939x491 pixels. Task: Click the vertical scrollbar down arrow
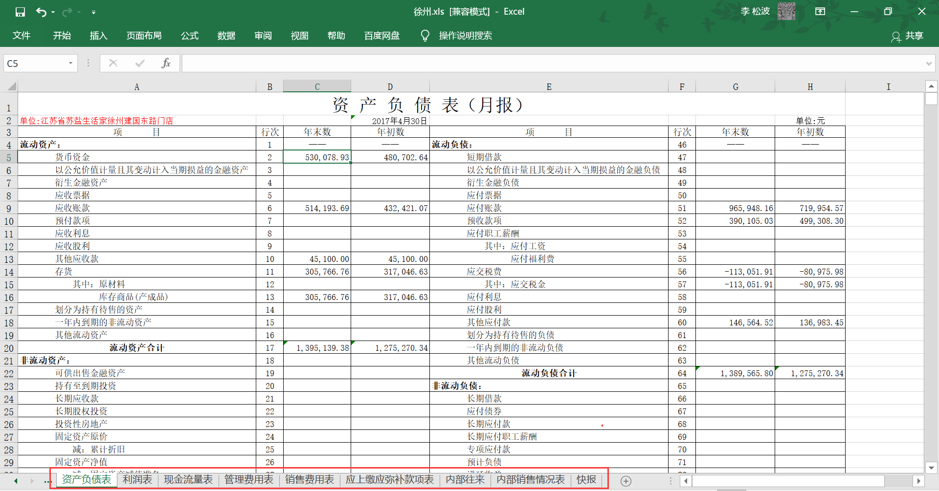[931, 467]
